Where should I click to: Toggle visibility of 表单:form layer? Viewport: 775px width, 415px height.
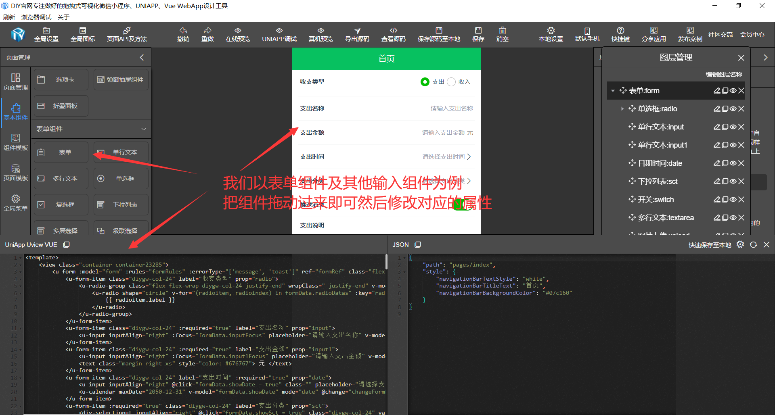733,91
